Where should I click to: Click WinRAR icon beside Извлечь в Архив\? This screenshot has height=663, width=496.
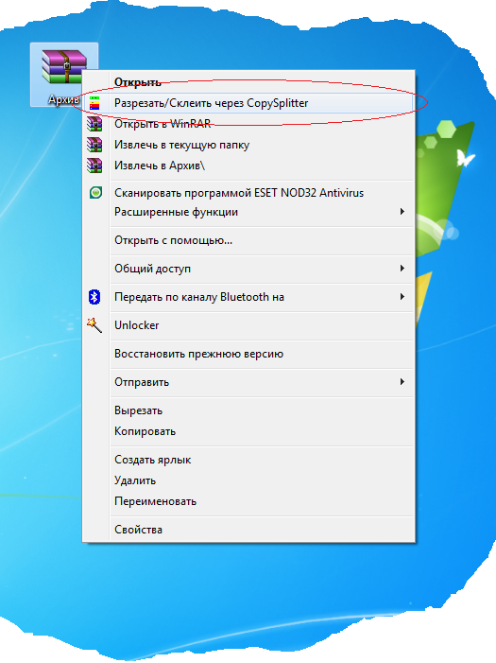click(94, 166)
